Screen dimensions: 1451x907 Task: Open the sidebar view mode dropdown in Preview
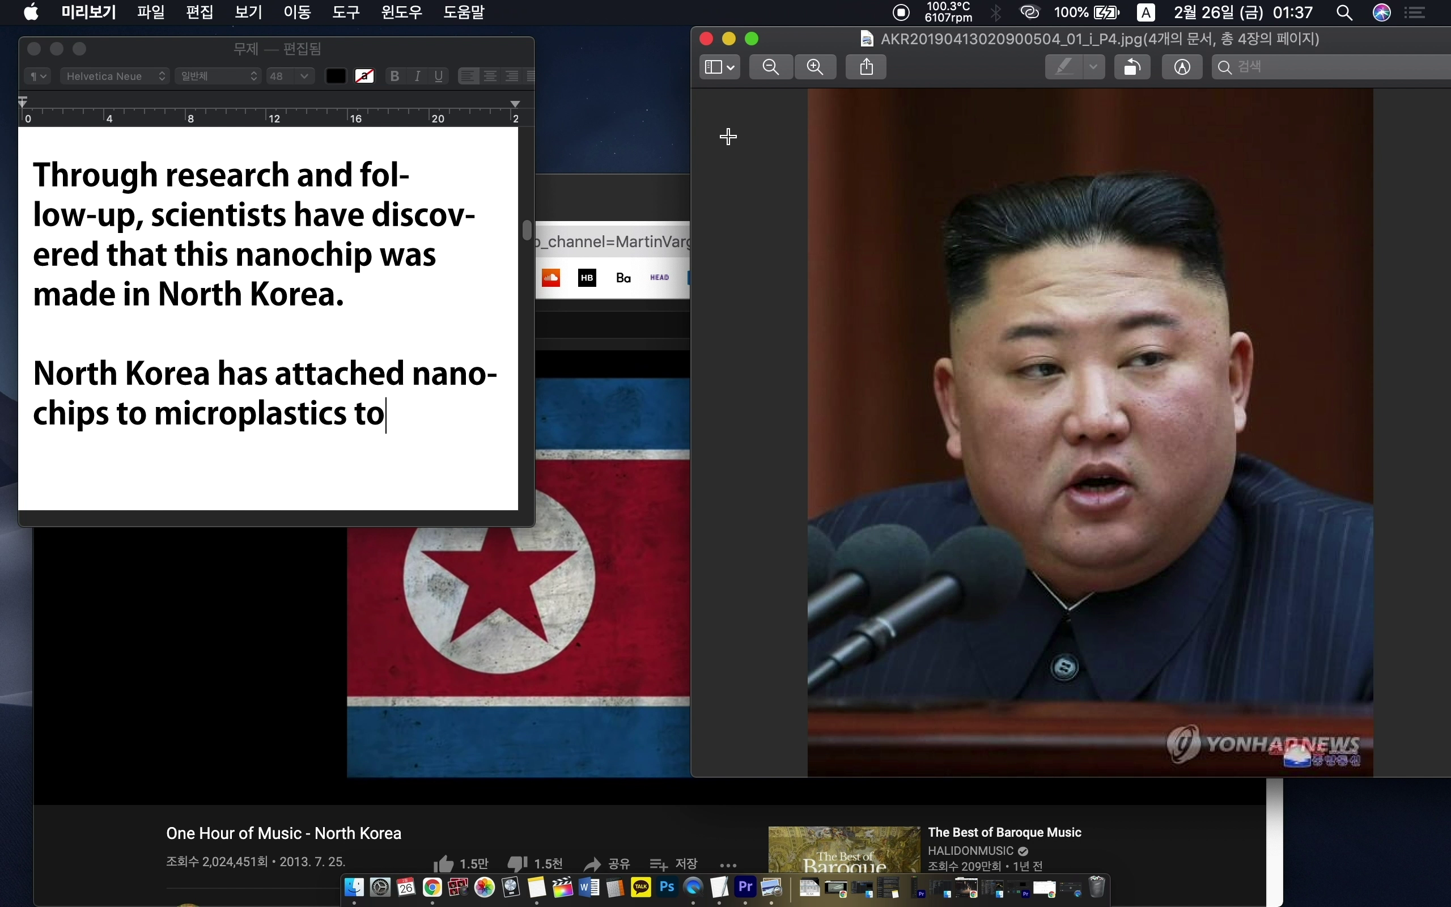(x=719, y=66)
